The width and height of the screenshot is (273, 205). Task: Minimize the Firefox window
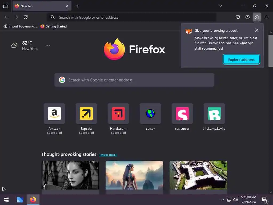click(x=242, y=6)
